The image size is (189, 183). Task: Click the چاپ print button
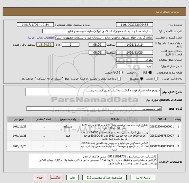[73, 177]
